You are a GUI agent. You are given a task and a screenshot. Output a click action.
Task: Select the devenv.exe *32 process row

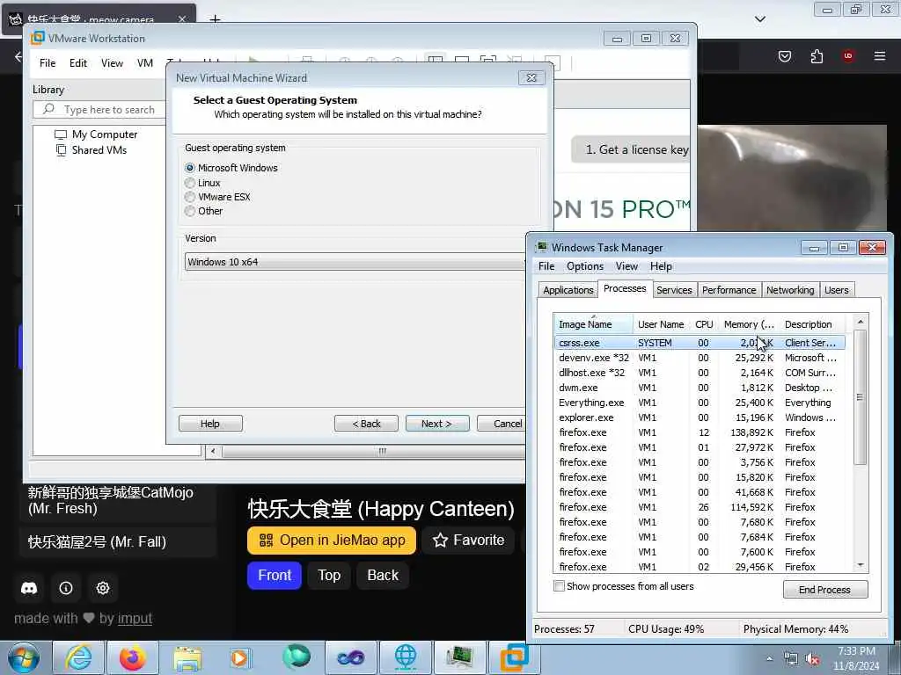pyautogui.click(x=700, y=358)
